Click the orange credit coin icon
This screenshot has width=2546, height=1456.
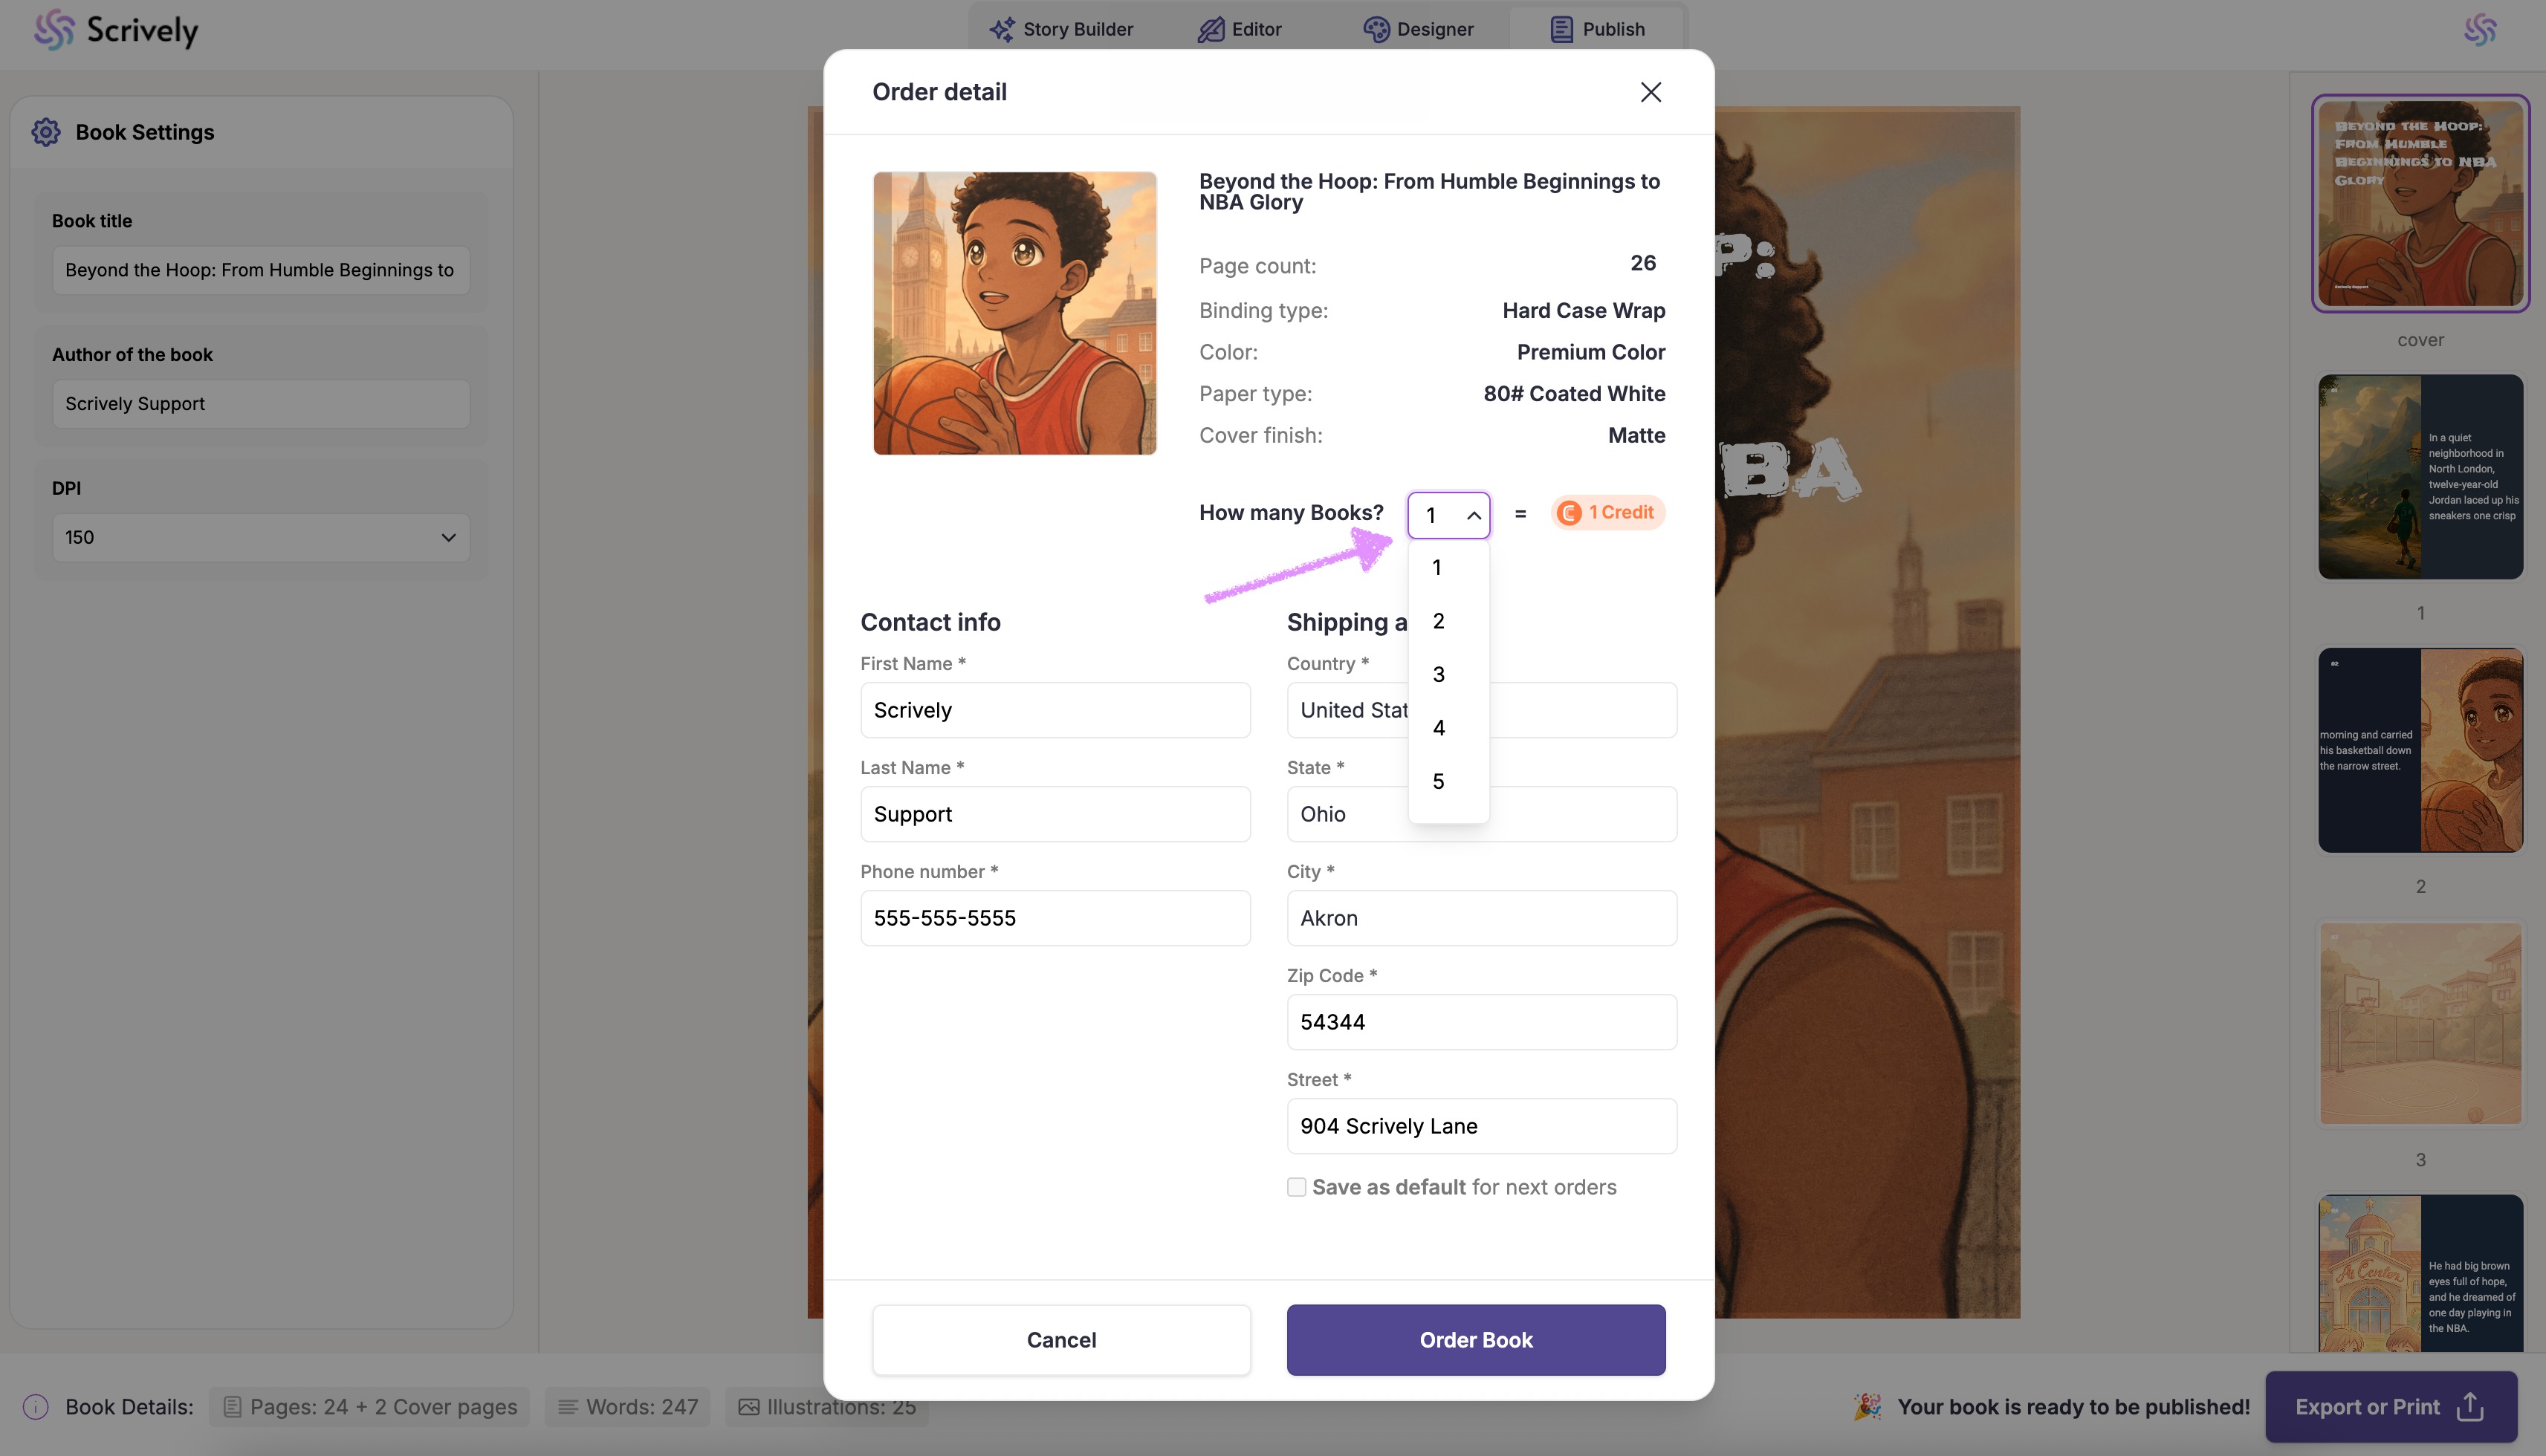click(1570, 513)
